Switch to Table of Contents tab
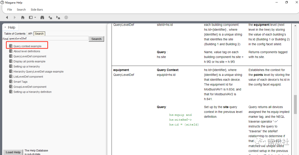 coord(15,34)
